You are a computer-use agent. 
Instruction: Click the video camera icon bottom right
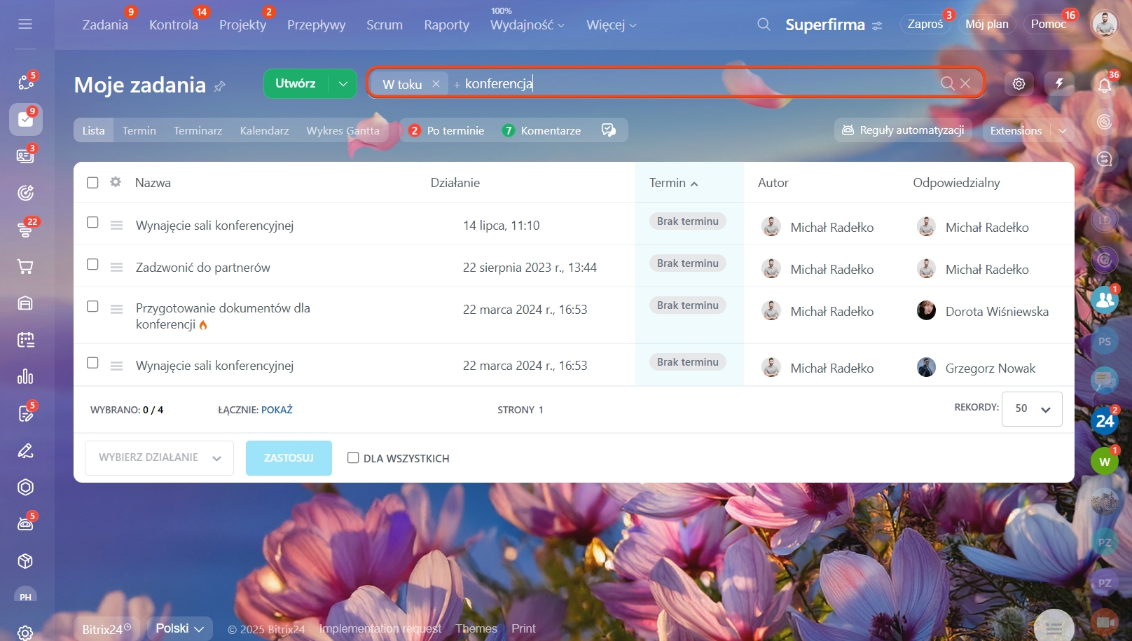pyautogui.click(x=1105, y=621)
